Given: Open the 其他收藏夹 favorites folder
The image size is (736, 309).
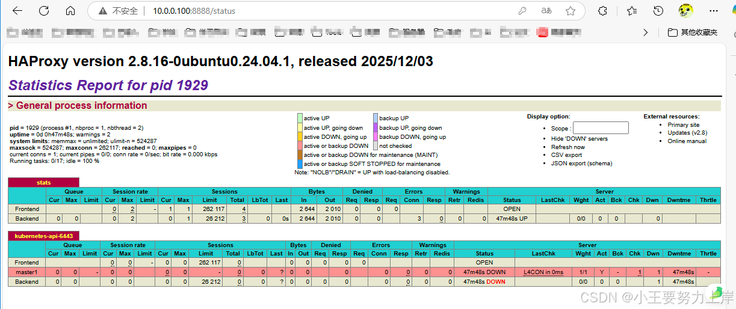Looking at the screenshot, I should pyautogui.click(x=693, y=32).
